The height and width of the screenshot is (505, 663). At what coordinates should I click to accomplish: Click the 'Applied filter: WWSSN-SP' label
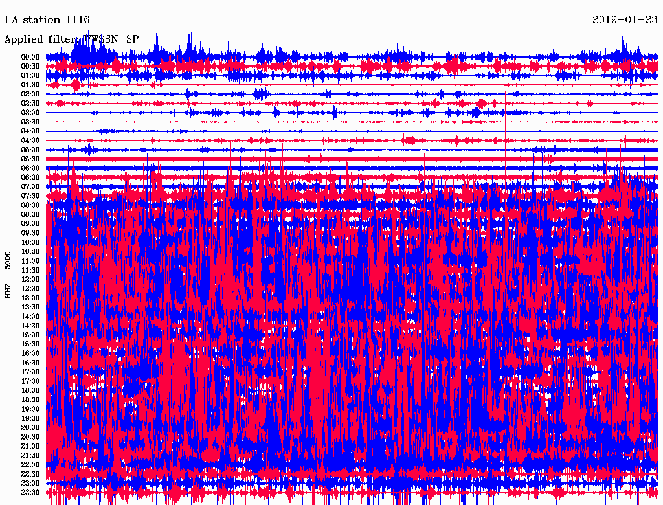71,39
